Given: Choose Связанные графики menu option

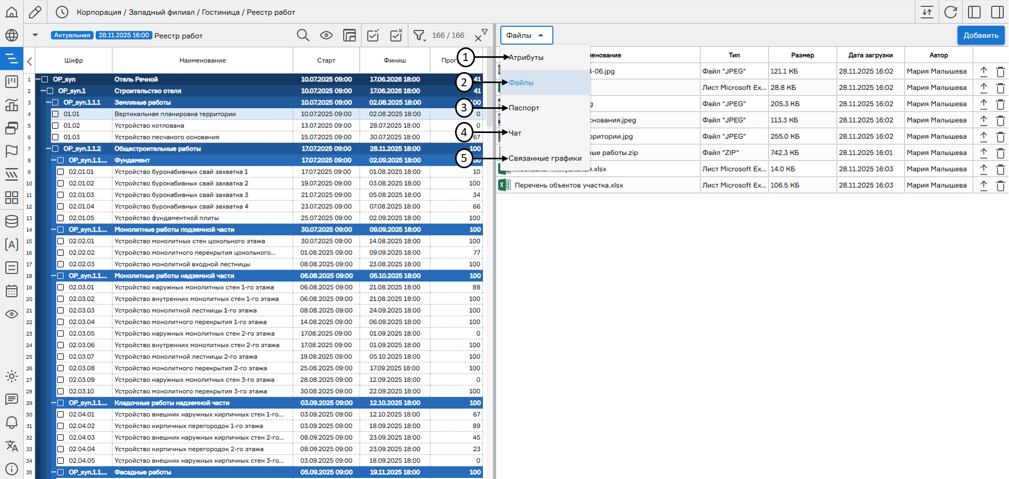Looking at the screenshot, I should tap(545, 158).
